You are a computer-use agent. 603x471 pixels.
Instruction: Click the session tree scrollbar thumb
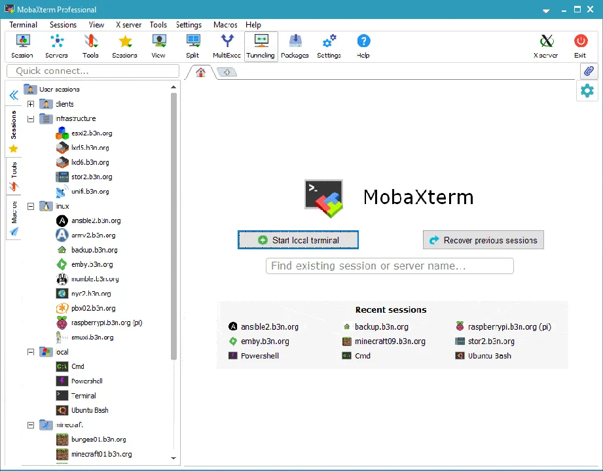(x=174, y=226)
